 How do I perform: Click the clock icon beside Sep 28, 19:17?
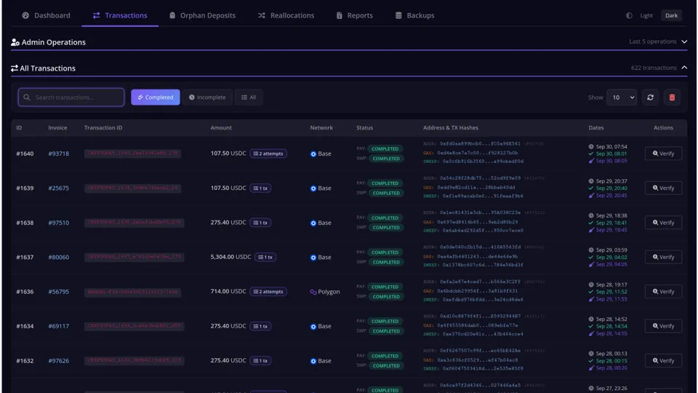click(591, 285)
